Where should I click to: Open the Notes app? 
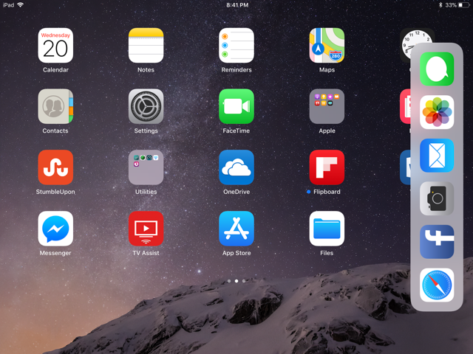pos(146,46)
